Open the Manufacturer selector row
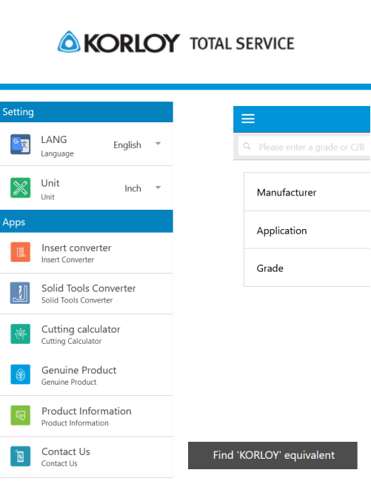Screen dimensions: 371x487 tap(307, 192)
